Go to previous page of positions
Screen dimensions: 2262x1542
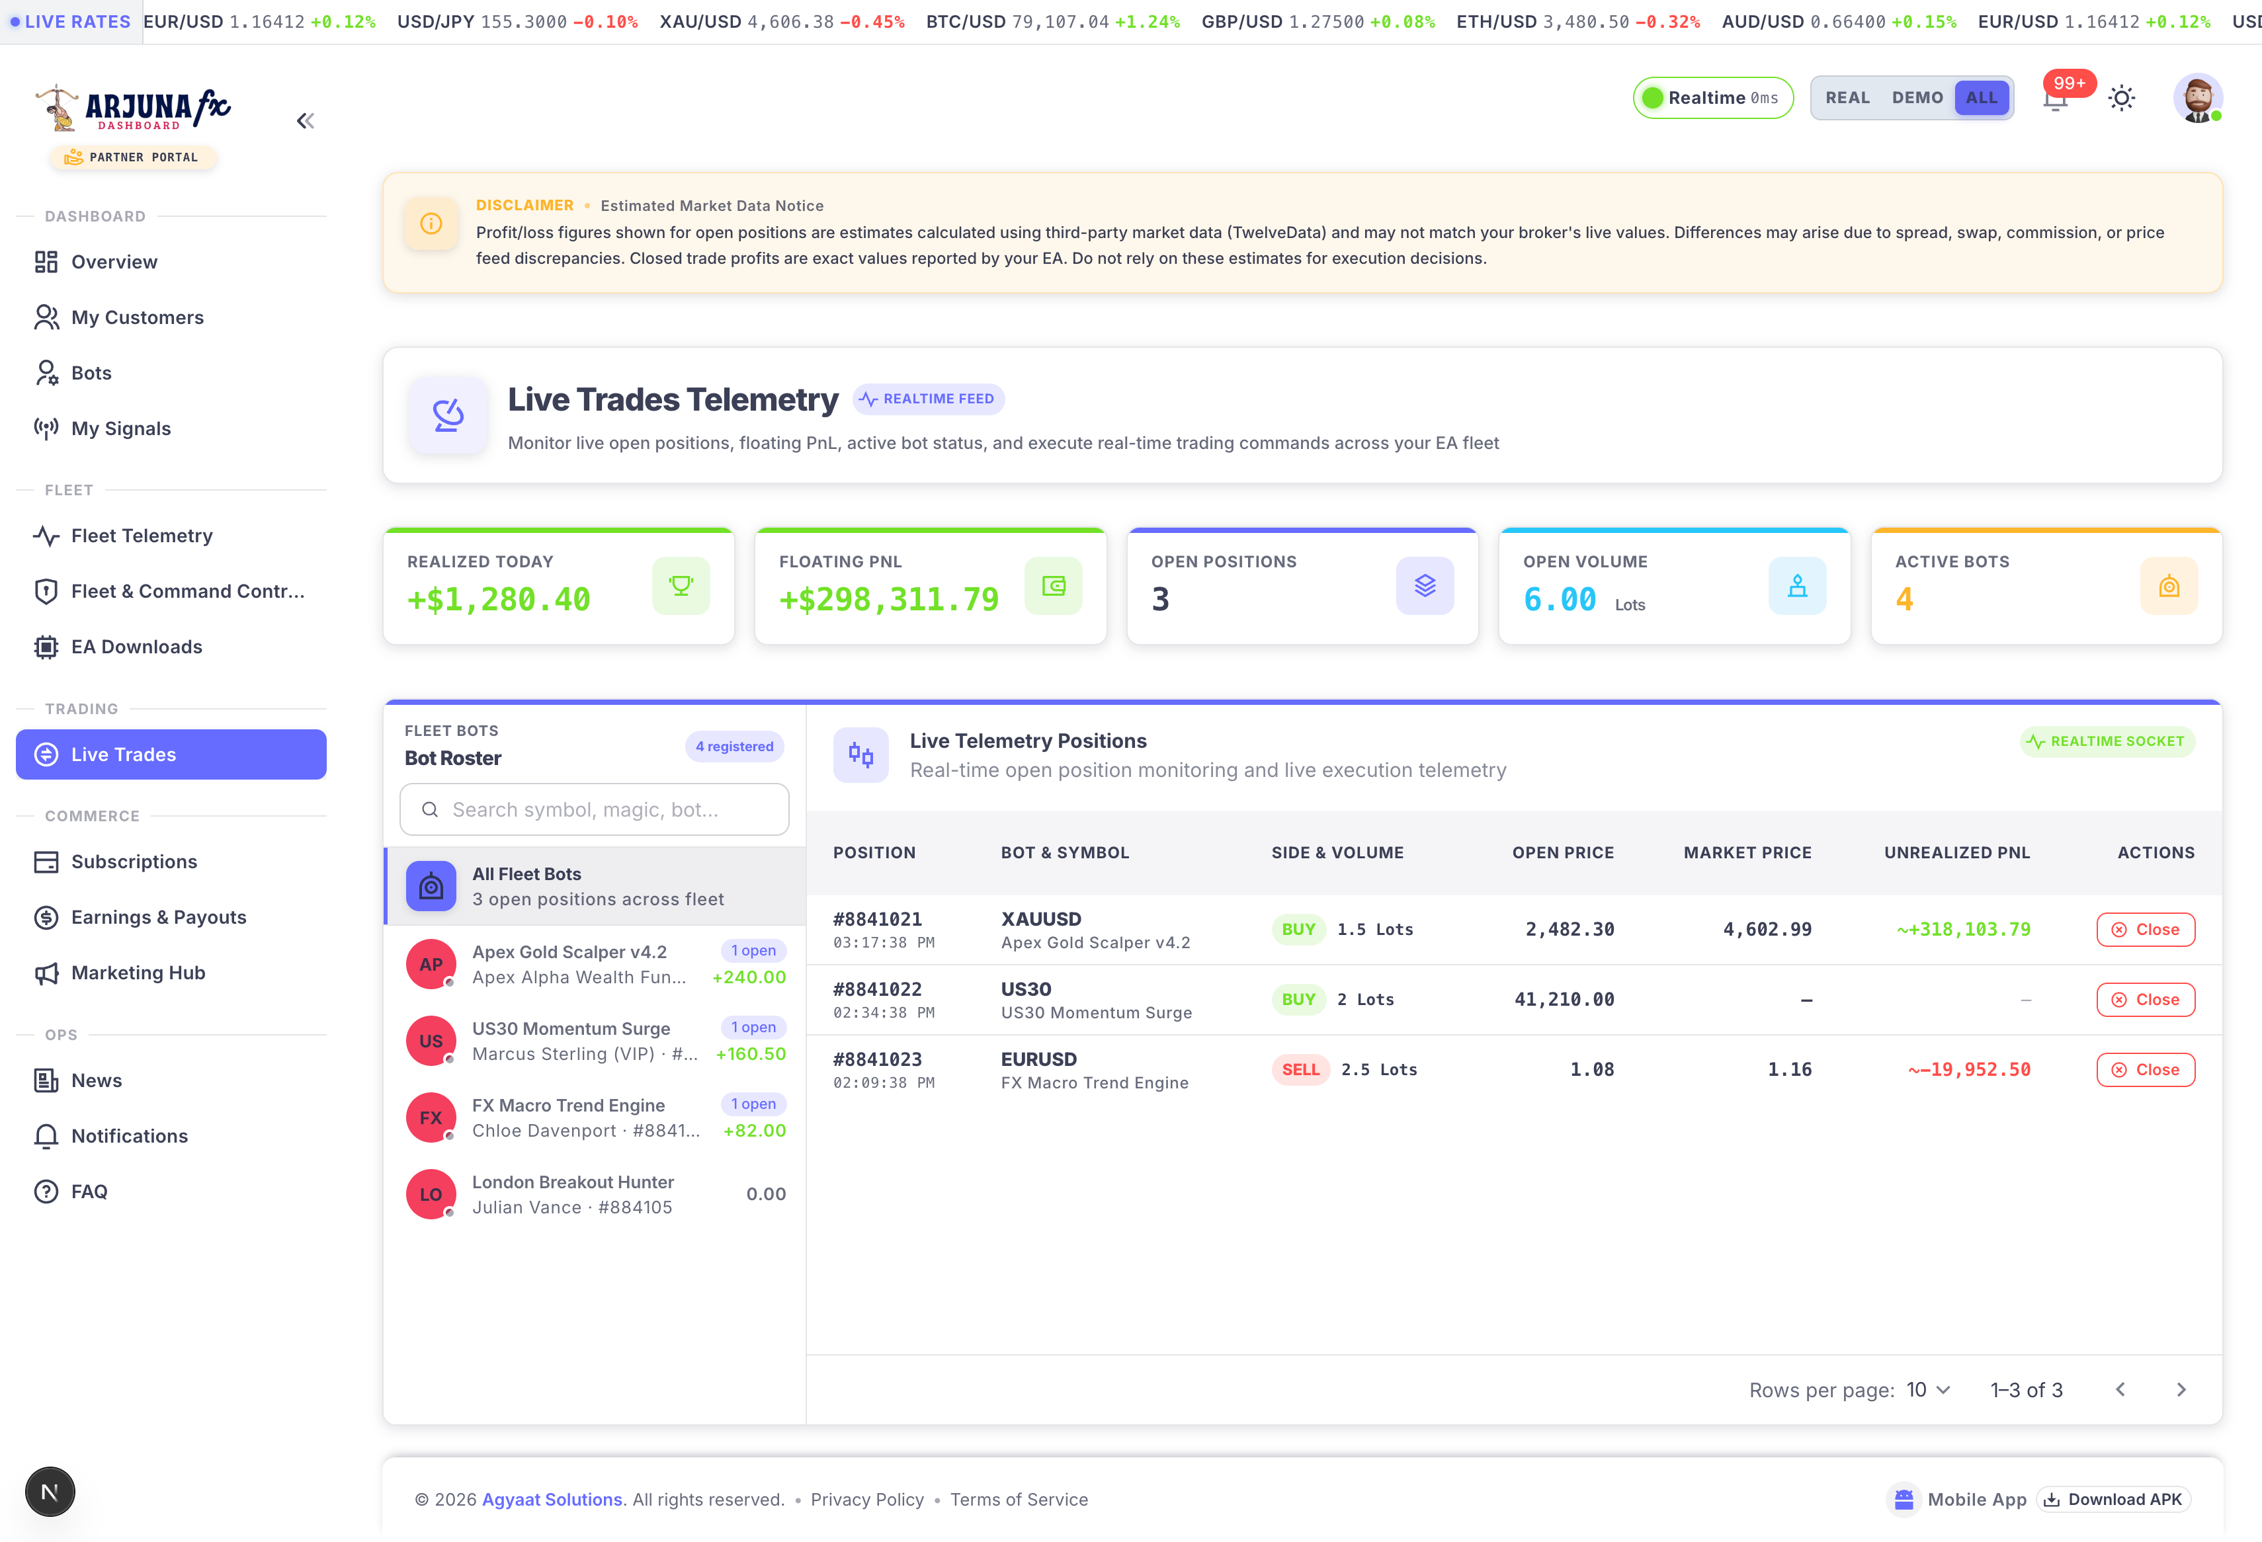coord(2120,1389)
